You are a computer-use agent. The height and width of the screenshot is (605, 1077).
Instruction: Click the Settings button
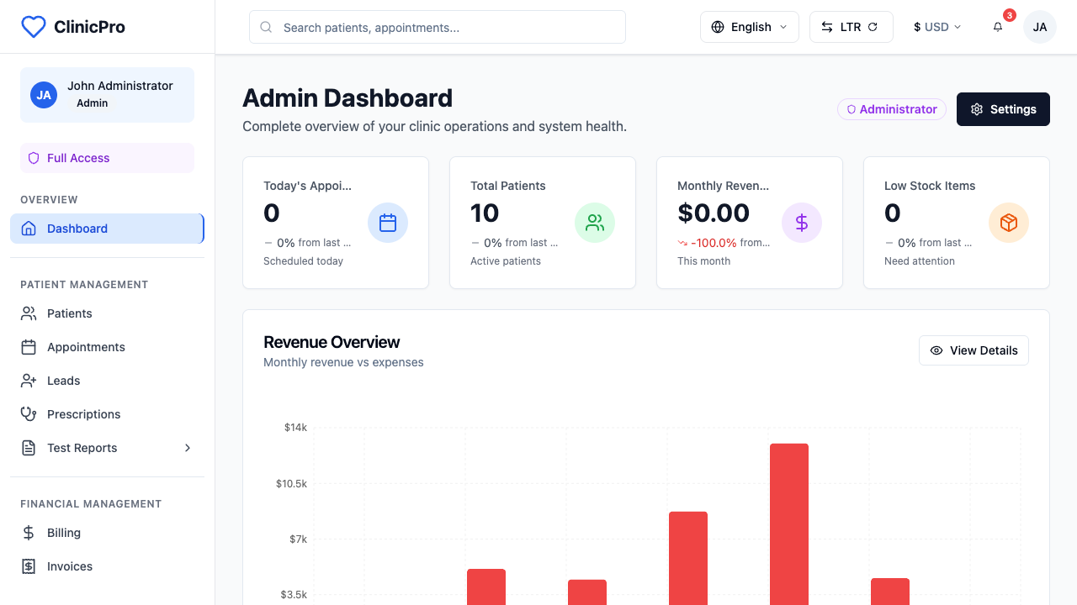(x=1003, y=109)
